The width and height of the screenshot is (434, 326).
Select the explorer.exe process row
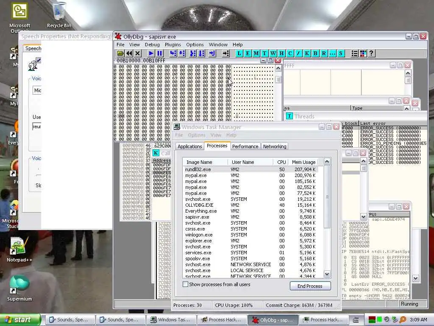tap(250, 241)
